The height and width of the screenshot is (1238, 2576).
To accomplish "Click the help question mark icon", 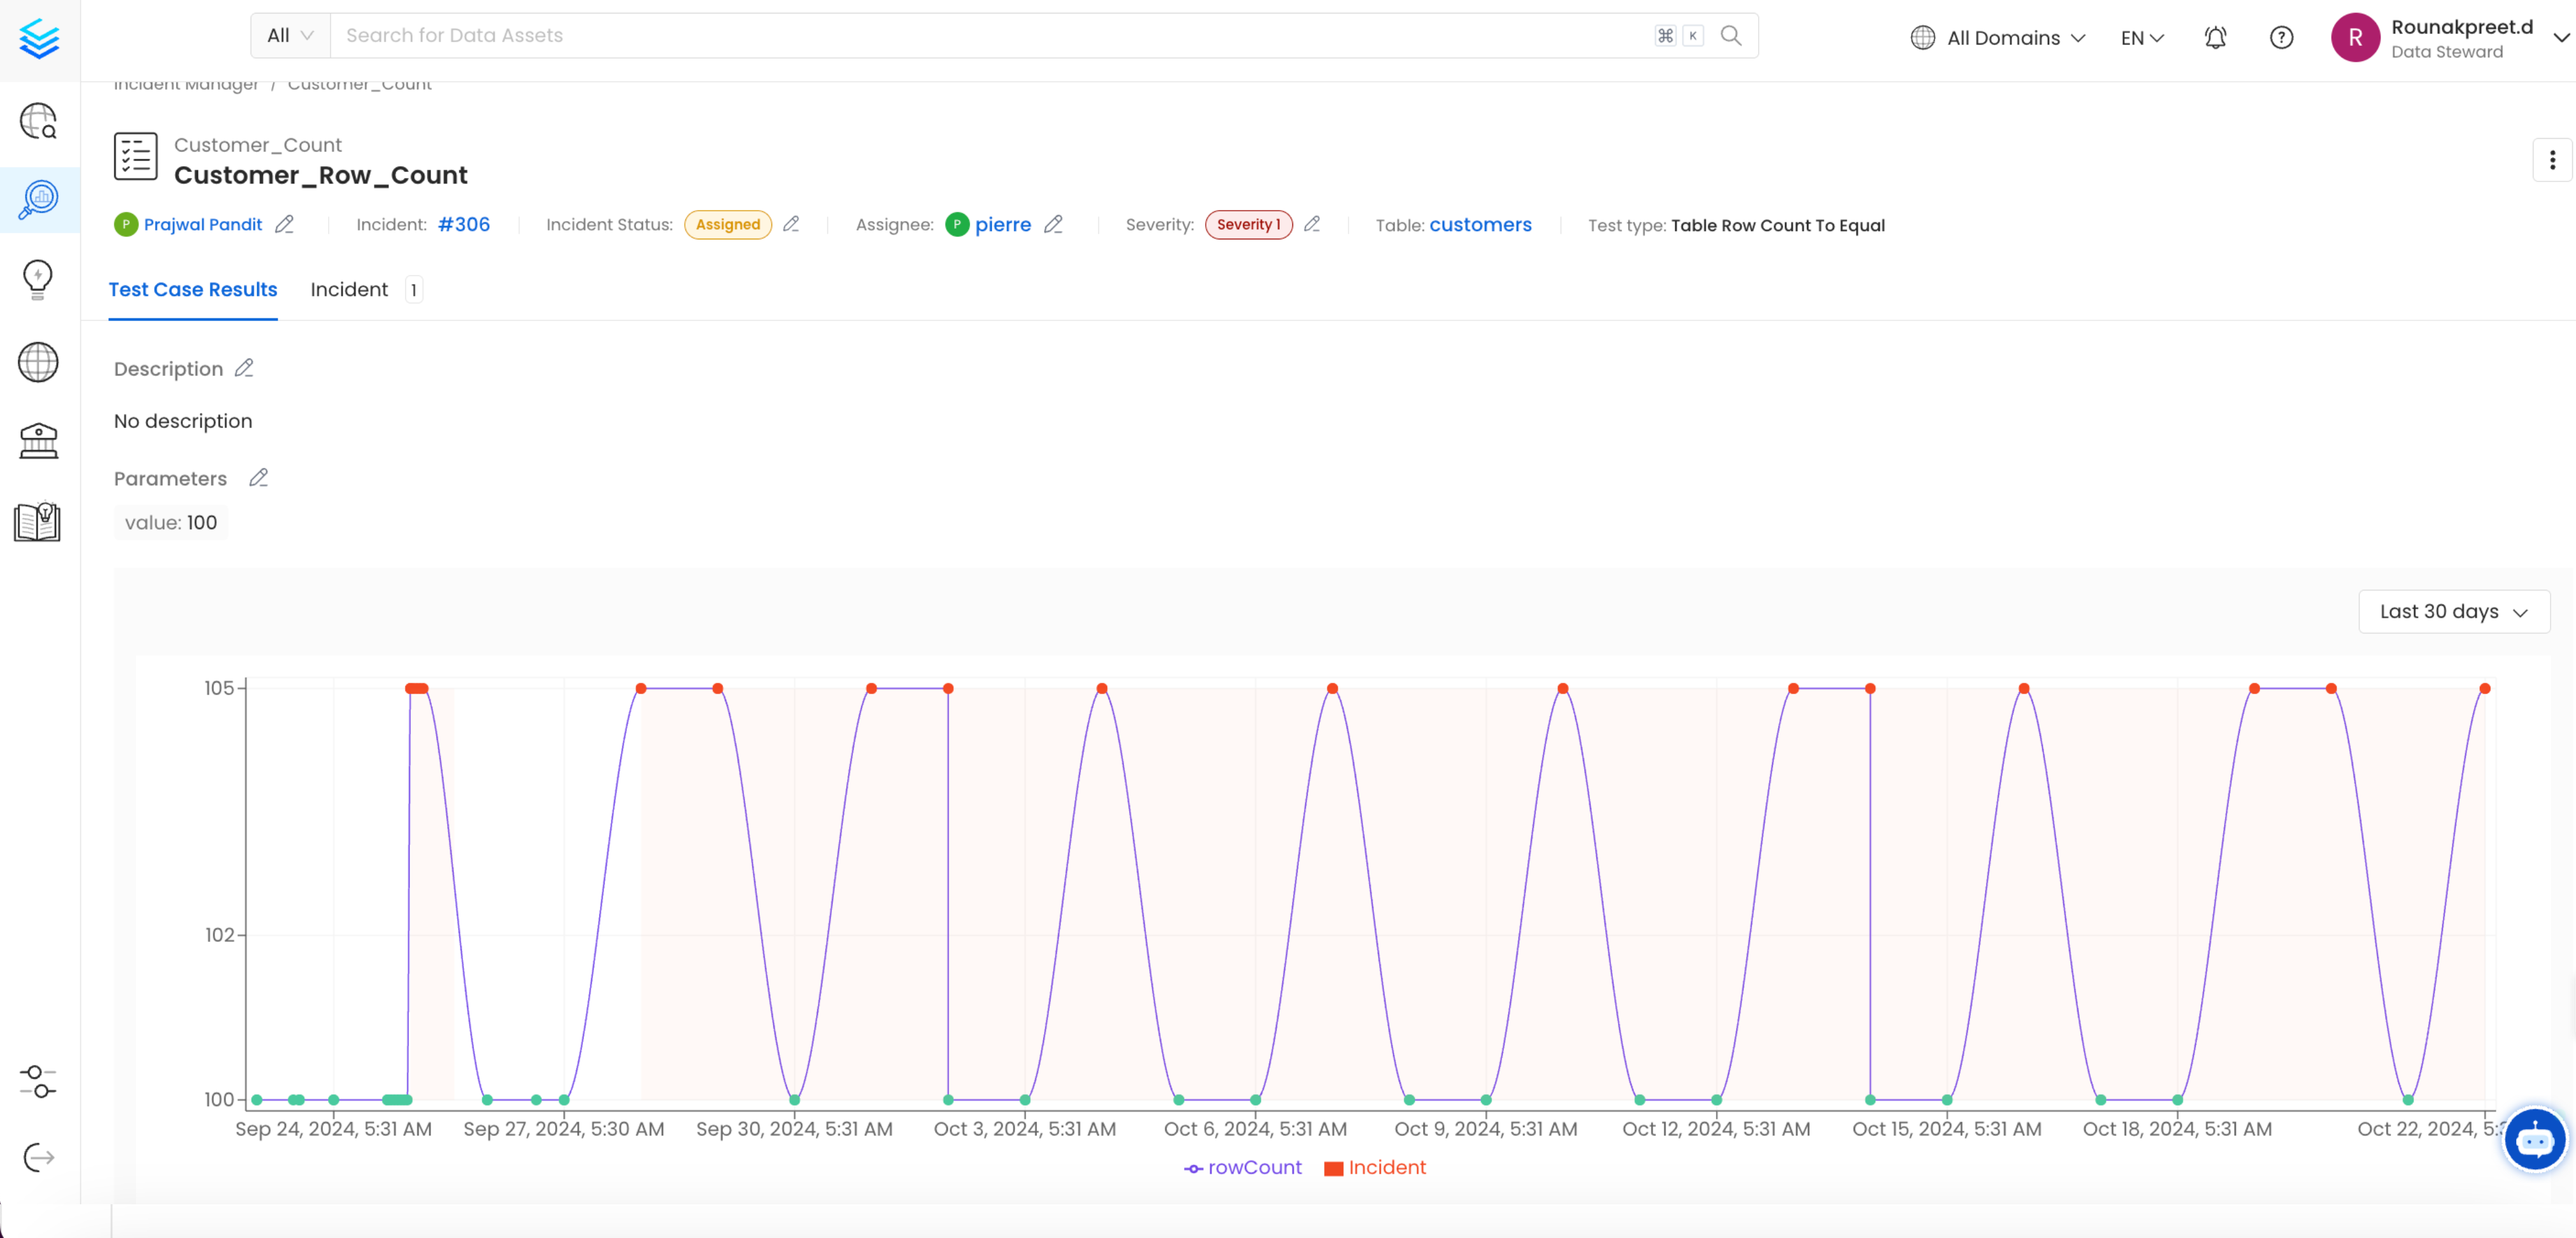I will coord(2281,37).
